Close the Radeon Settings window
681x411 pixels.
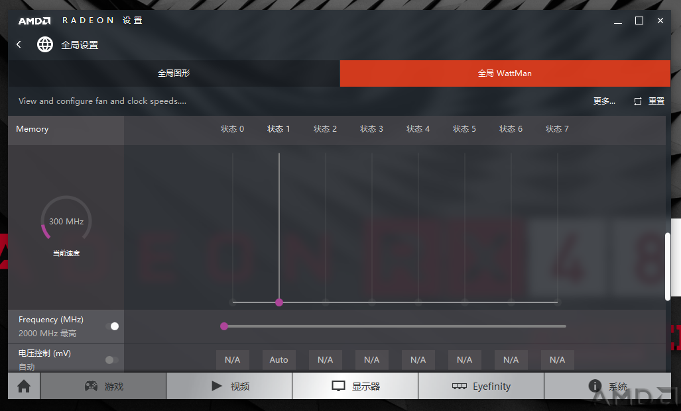coord(660,21)
